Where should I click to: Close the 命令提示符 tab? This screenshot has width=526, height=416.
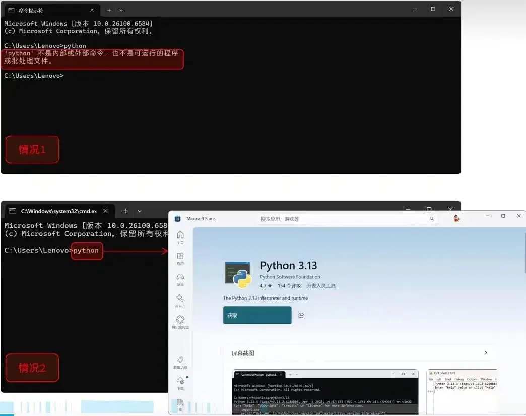92,10
